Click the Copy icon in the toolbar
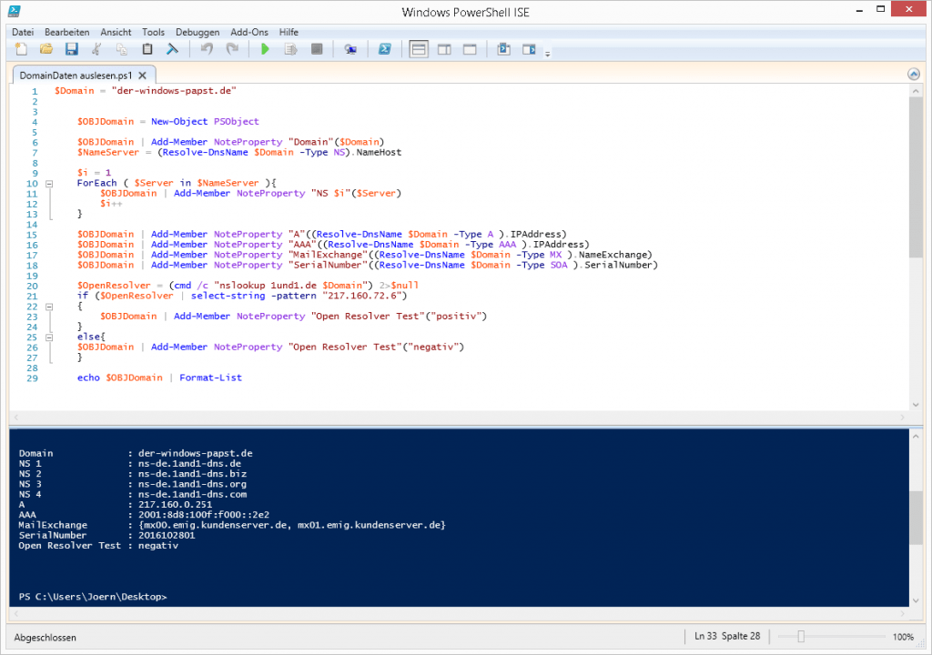Viewport: 932px width, 655px height. click(123, 49)
